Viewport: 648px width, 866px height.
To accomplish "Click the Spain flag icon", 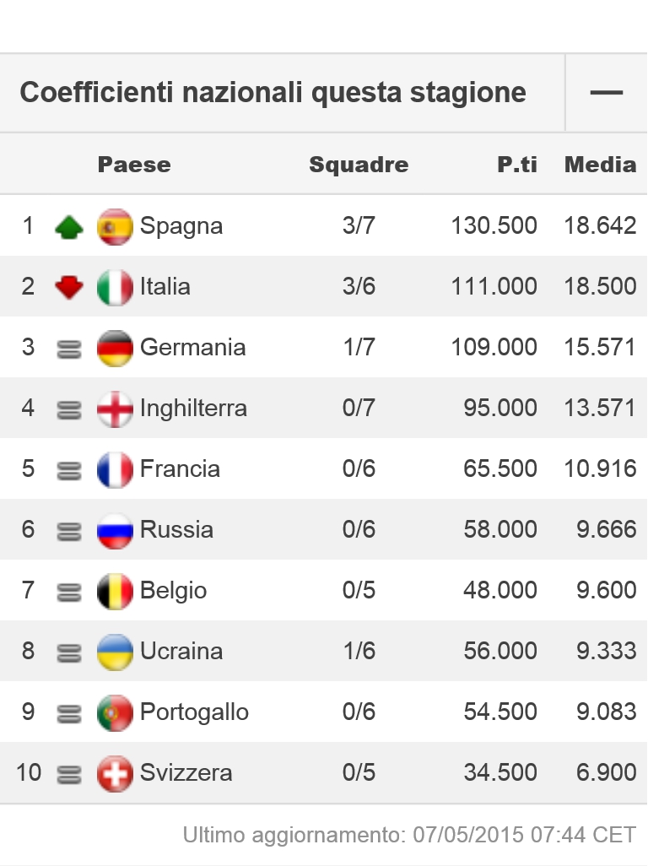I will [x=115, y=226].
